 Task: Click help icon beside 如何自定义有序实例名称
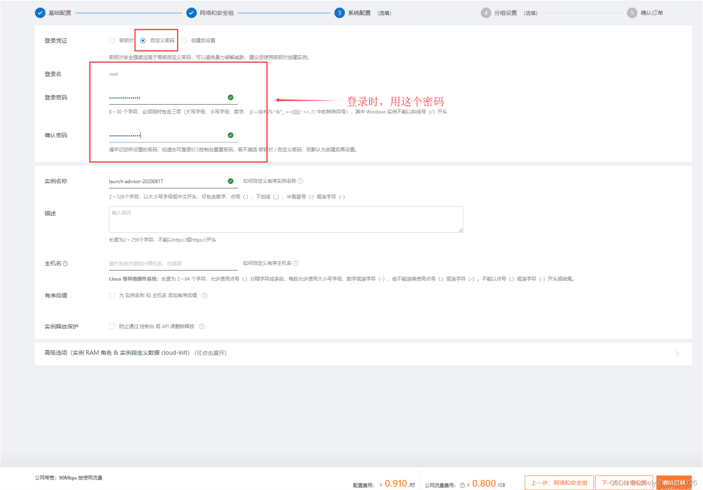coord(300,181)
